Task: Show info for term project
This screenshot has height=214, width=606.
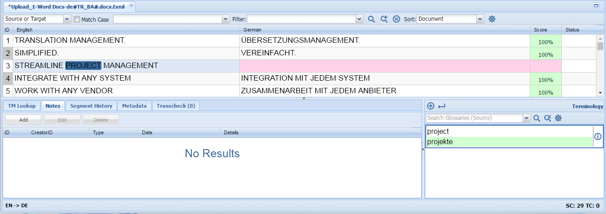Action: [598, 137]
